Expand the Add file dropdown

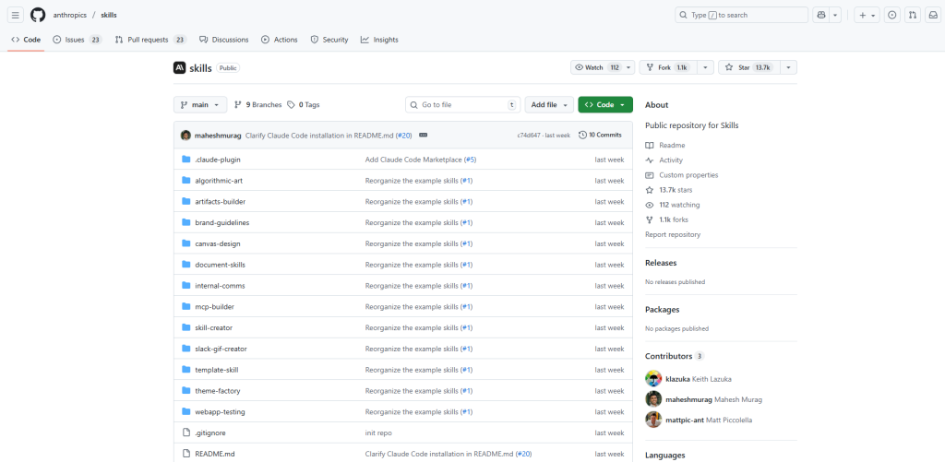[x=549, y=105]
